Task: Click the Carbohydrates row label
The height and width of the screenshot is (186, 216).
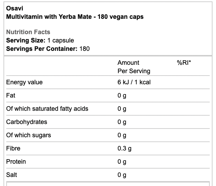Action: coord(27,122)
